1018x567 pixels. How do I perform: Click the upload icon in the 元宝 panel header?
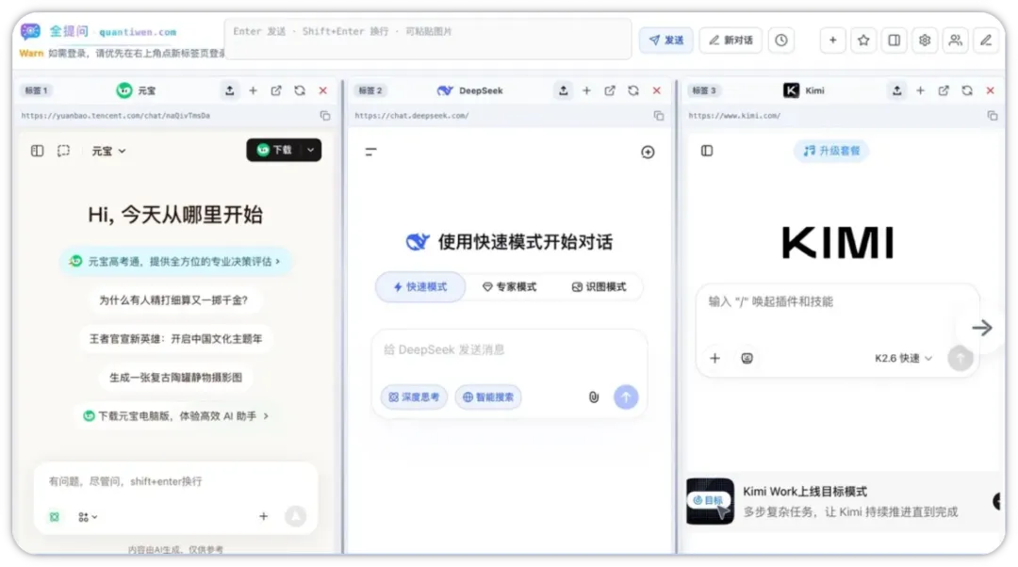[x=230, y=90]
